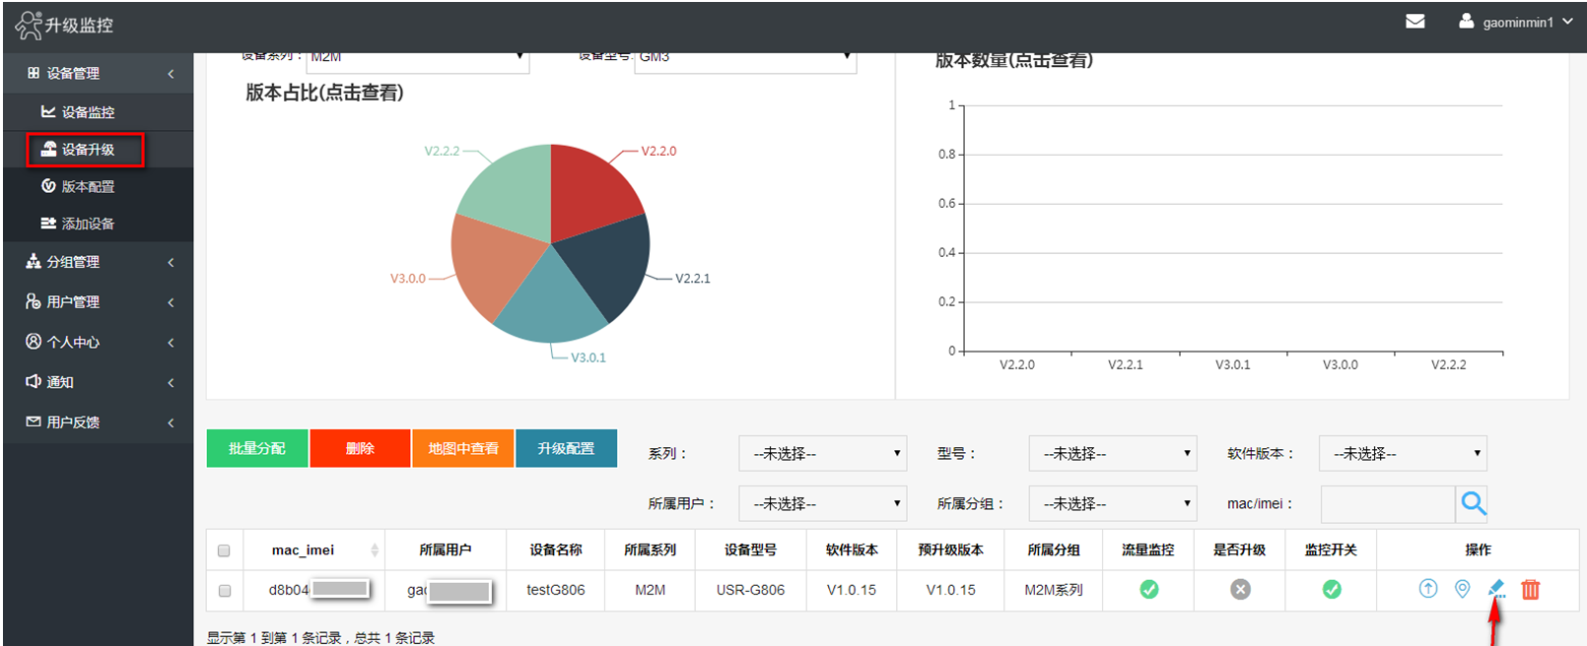Click the mail envelope icon in header
1587x646 pixels.
pos(1414,22)
